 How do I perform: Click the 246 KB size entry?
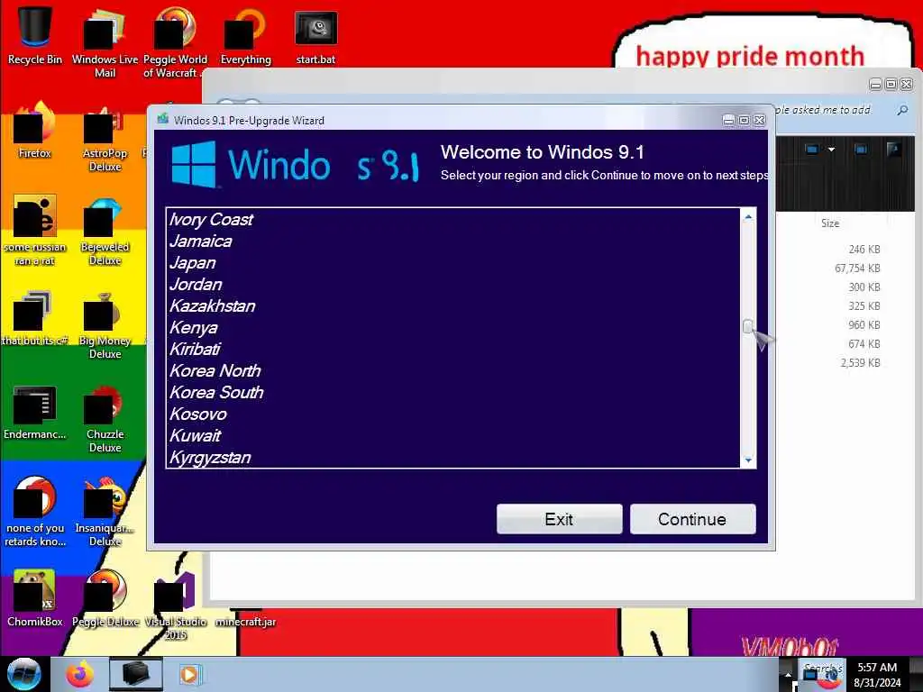(864, 250)
